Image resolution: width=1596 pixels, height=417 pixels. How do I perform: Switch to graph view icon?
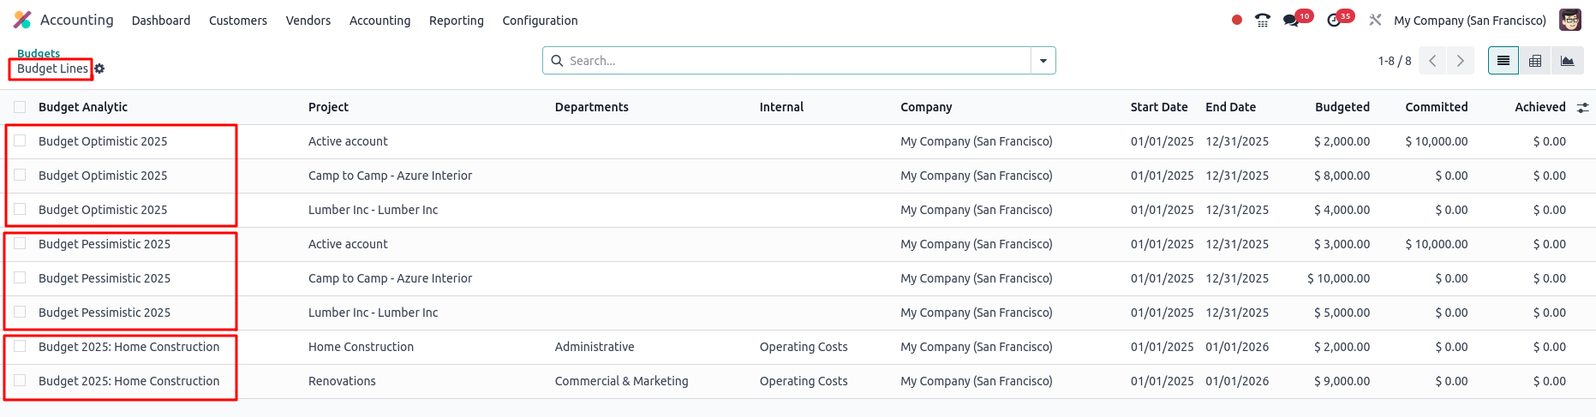click(1567, 61)
